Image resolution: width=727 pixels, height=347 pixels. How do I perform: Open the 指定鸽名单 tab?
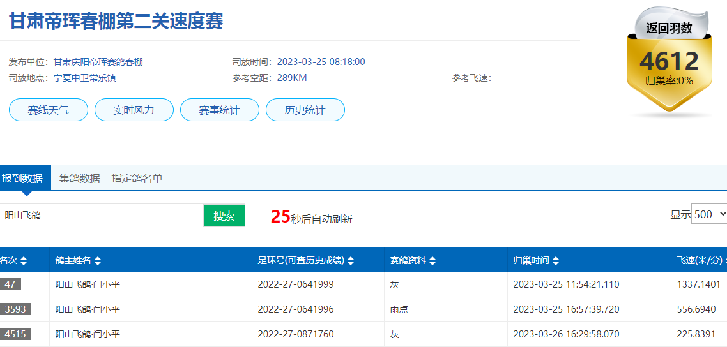[x=137, y=179]
